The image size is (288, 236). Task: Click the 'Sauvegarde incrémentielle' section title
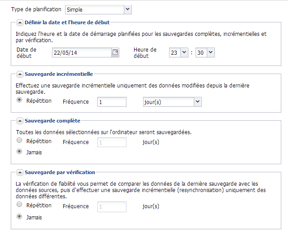[x=59, y=74]
